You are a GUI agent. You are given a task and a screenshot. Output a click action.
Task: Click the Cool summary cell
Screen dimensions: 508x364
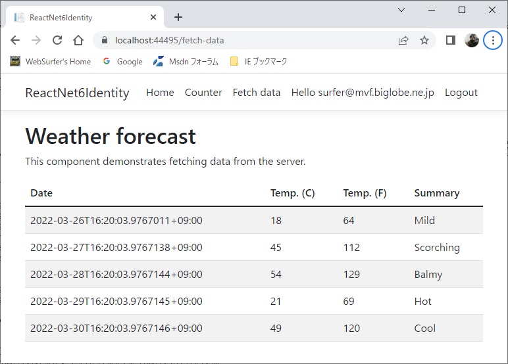[x=424, y=328]
